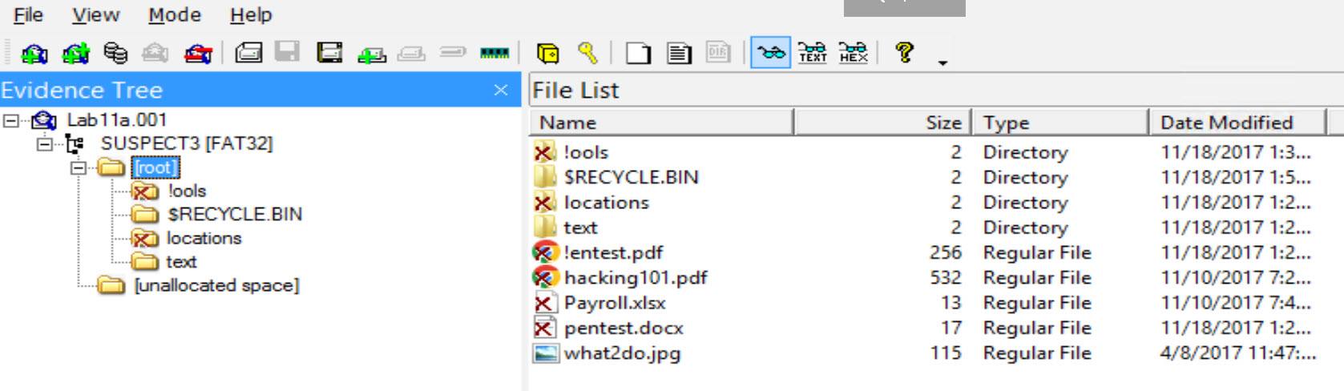Click the Image Mounting disks icon
This screenshot has width=1344, height=391.
[x=115, y=54]
